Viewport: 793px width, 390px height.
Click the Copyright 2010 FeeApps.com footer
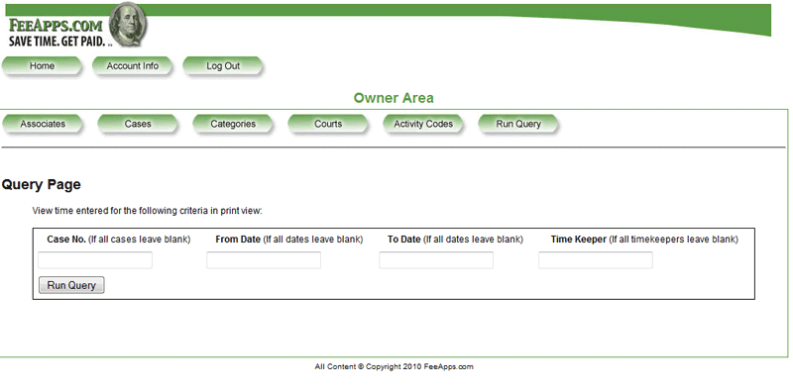[x=394, y=367]
